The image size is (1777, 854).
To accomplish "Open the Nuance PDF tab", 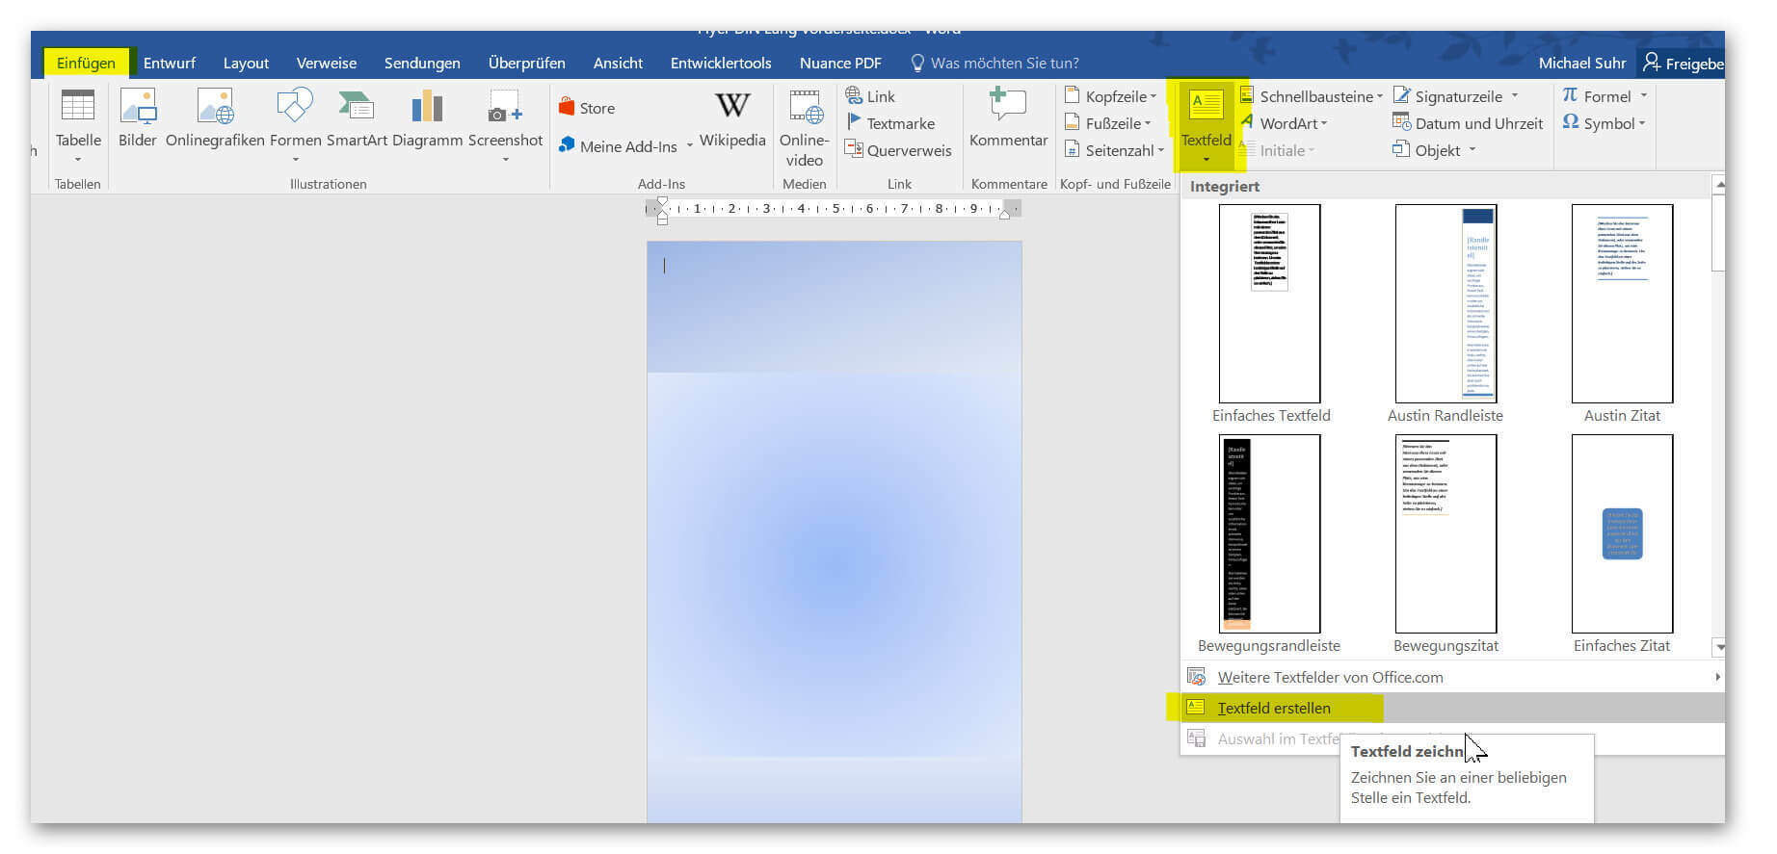I will pyautogui.click(x=840, y=63).
